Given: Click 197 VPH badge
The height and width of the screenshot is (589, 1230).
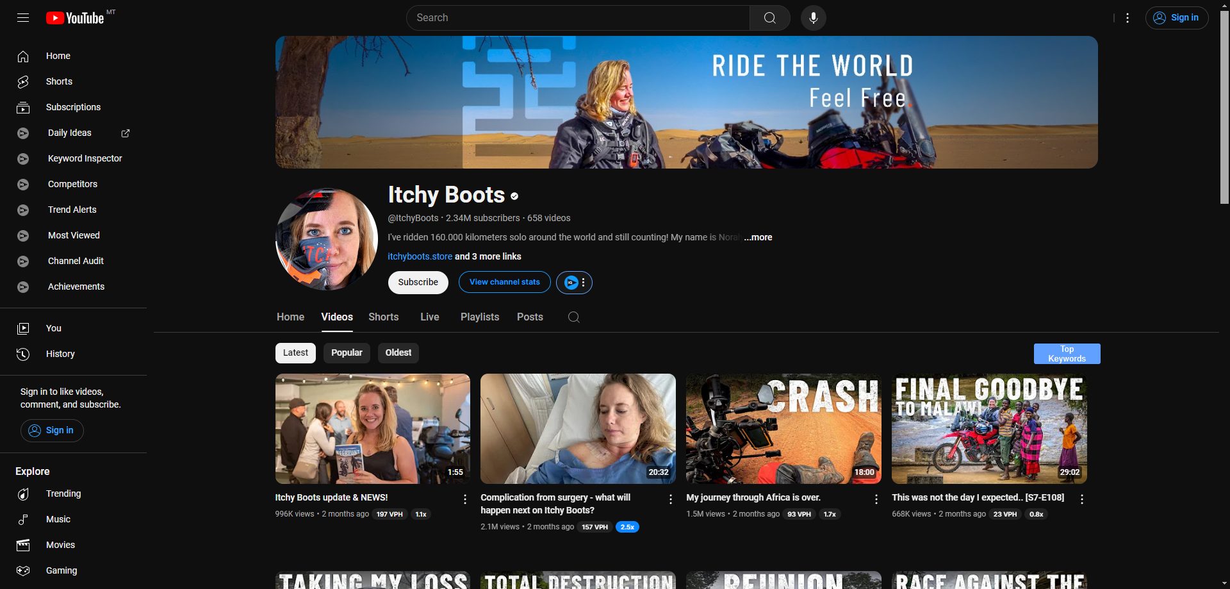Looking at the screenshot, I should (x=389, y=515).
